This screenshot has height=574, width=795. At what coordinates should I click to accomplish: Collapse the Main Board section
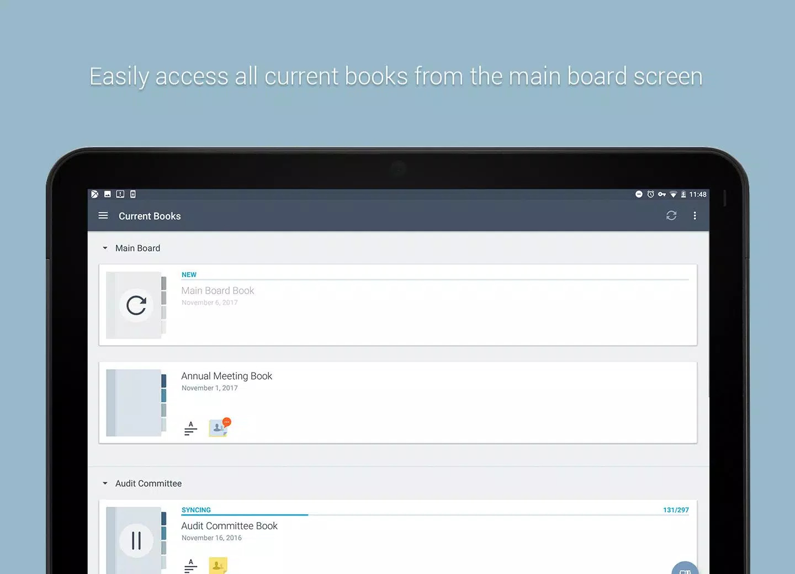tap(105, 248)
